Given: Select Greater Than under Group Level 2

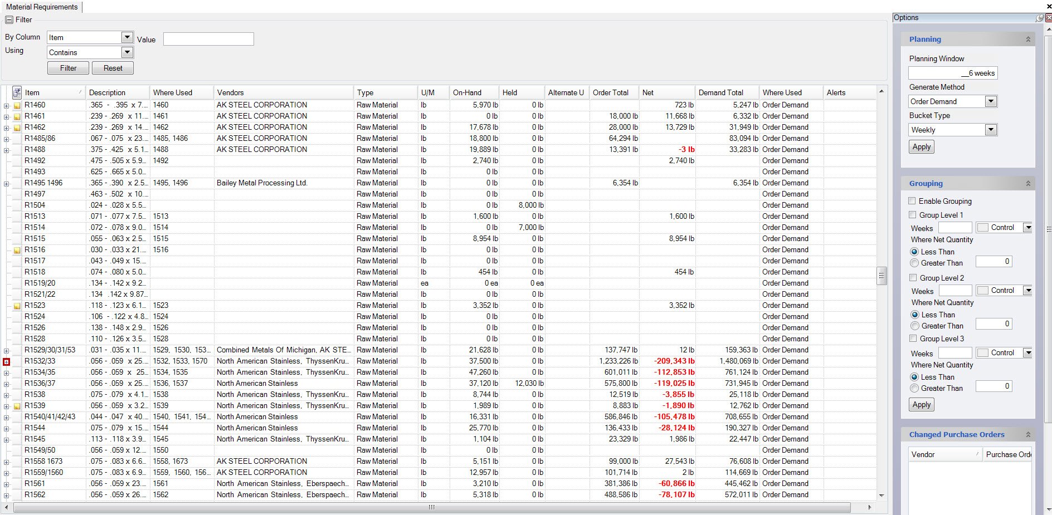Looking at the screenshot, I should (x=915, y=326).
